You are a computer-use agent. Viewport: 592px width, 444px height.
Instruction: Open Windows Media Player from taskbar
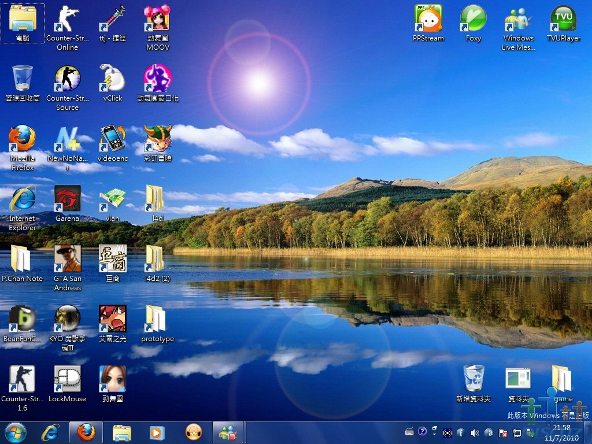click(x=157, y=432)
